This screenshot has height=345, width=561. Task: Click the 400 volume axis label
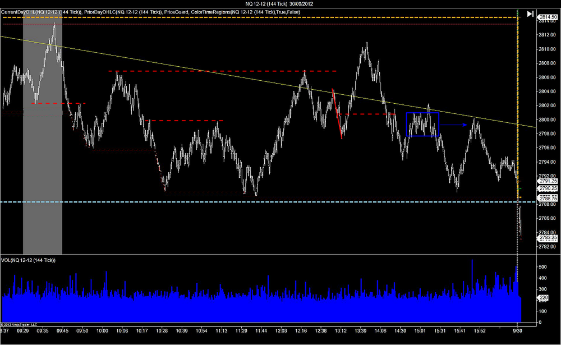[x=542, y=278]
